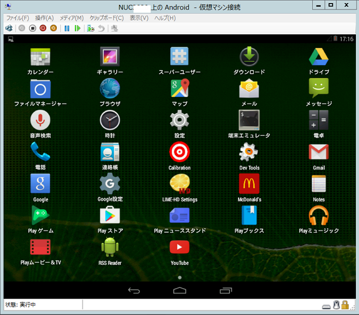The height and width of the screenshot is (315, 359).
Task: Click the Android clock showing 17:16
Action: click(x=346, y=39)
